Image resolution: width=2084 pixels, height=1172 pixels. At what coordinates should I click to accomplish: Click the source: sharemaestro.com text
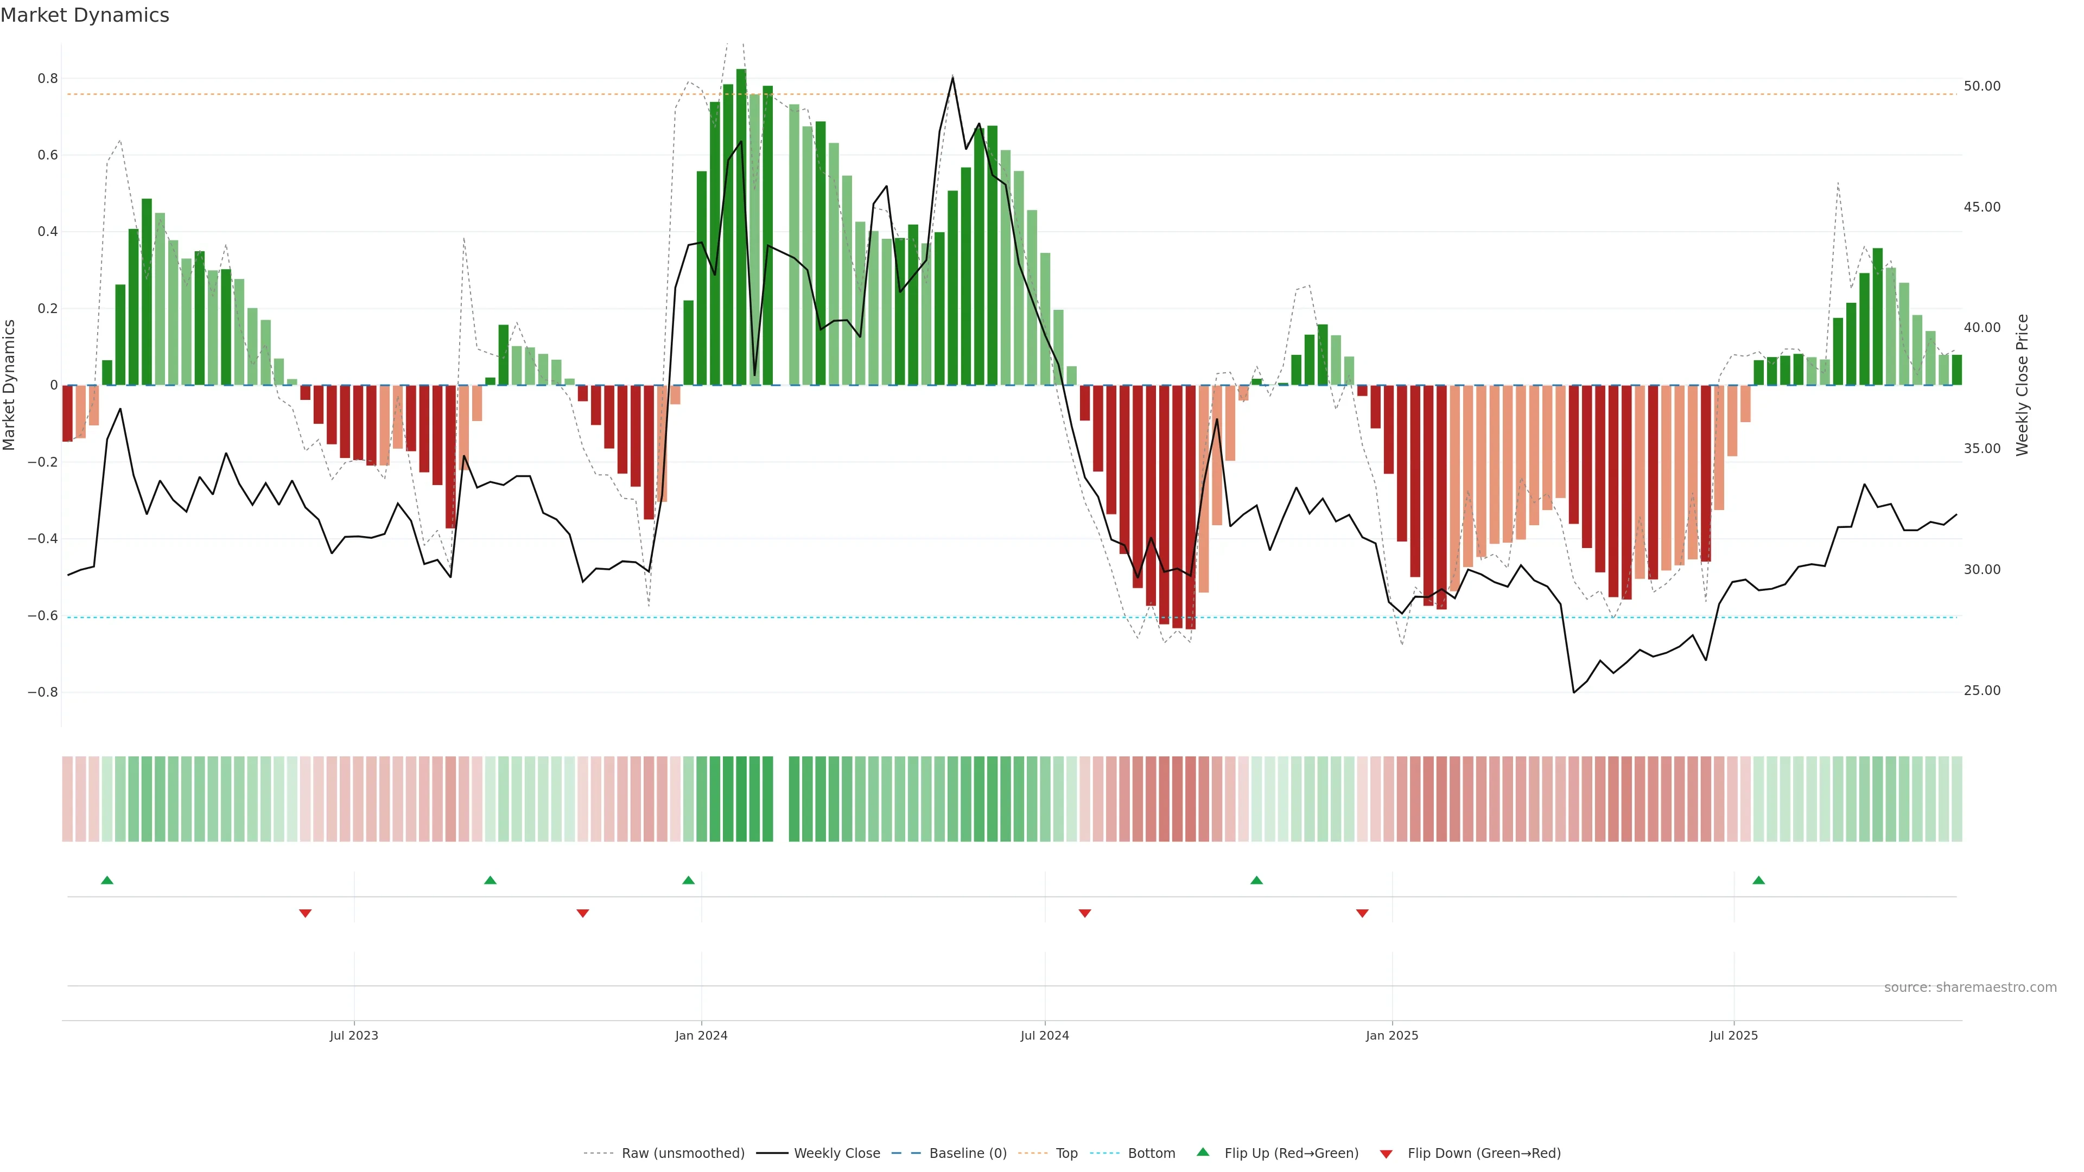click(1970, 988)
